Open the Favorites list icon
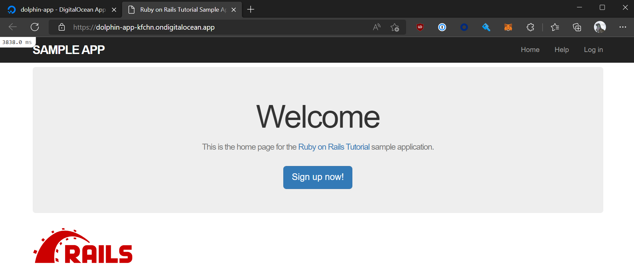 555,27
